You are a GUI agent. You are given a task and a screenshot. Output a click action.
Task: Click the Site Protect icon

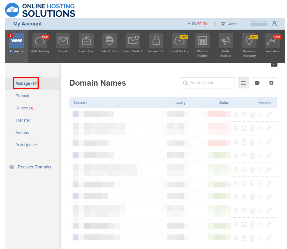(109, 41)
